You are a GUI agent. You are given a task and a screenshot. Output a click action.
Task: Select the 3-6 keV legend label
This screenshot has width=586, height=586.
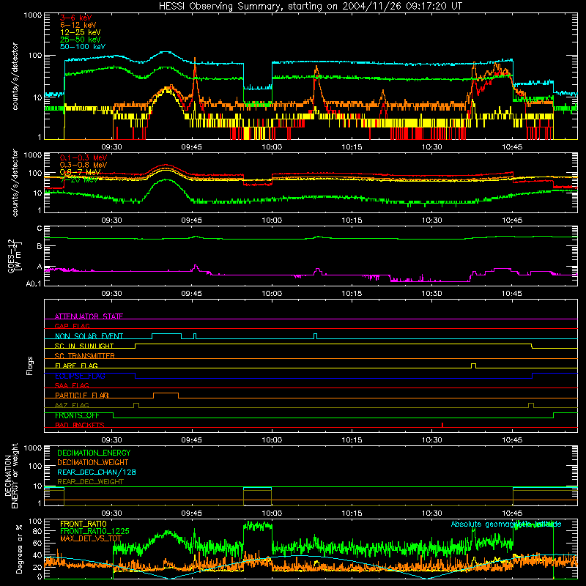point(76,18)
